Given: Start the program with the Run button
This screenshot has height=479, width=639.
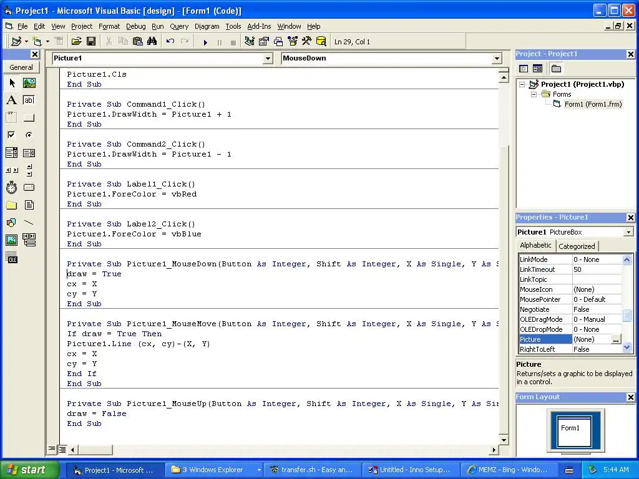Looking at the screenshot, I should (x=205, y=42).
